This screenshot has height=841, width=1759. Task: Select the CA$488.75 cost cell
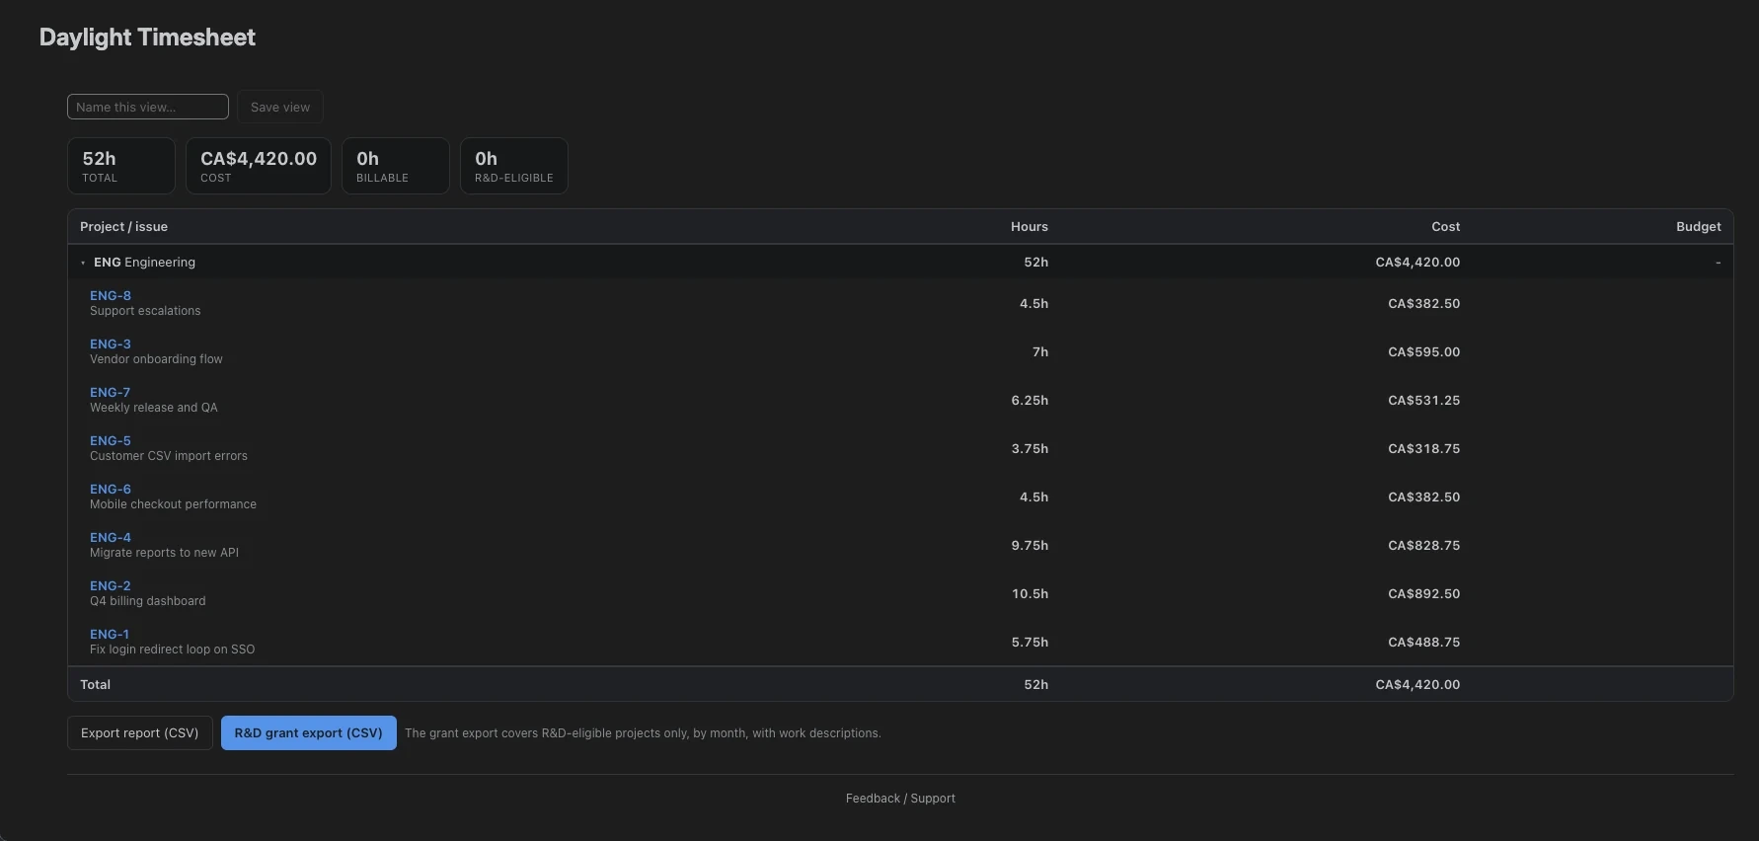(x=1424, y=642)
